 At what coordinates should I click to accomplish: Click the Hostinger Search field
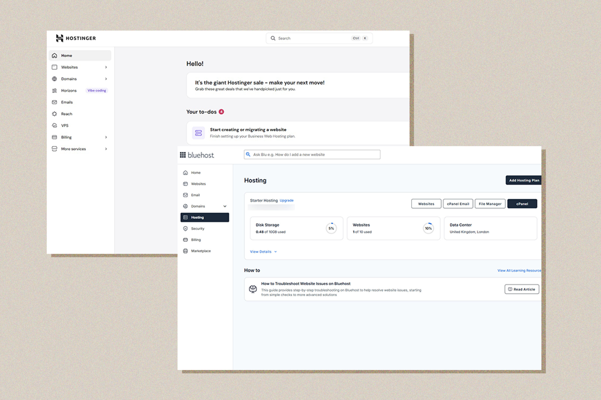point(319,38)
